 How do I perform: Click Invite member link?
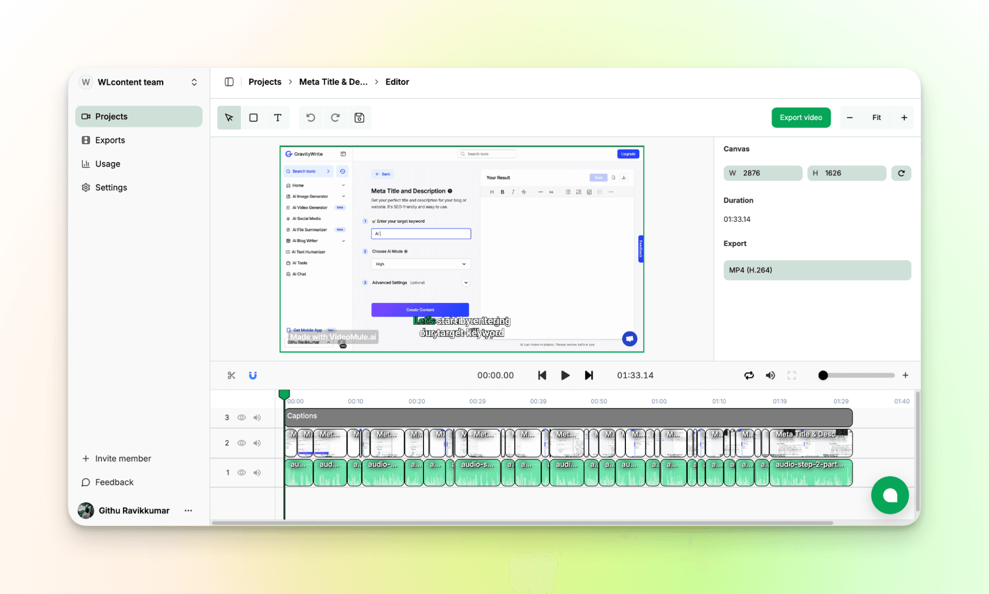pyautogui.click(x=123, y=458)
